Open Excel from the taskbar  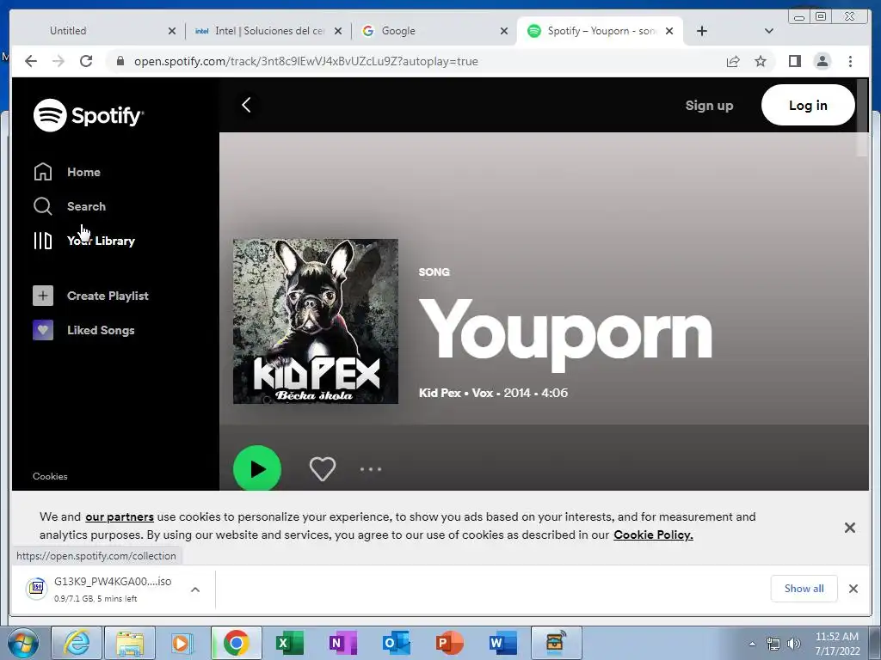[289, 643]
